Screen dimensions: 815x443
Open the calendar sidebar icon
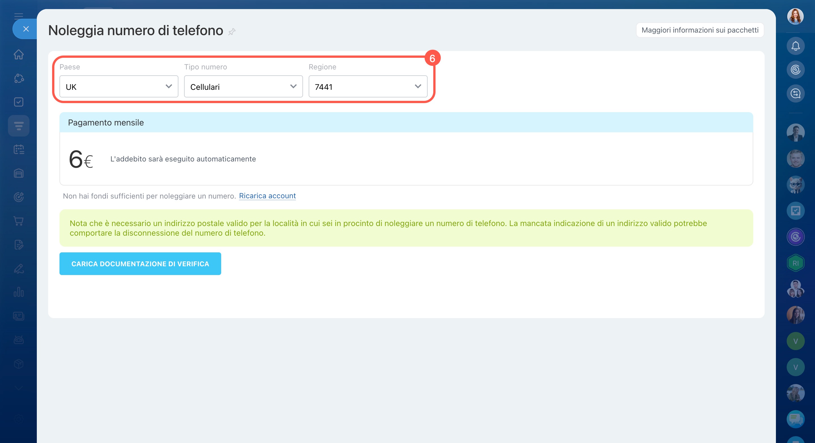[x=19, y=149]
